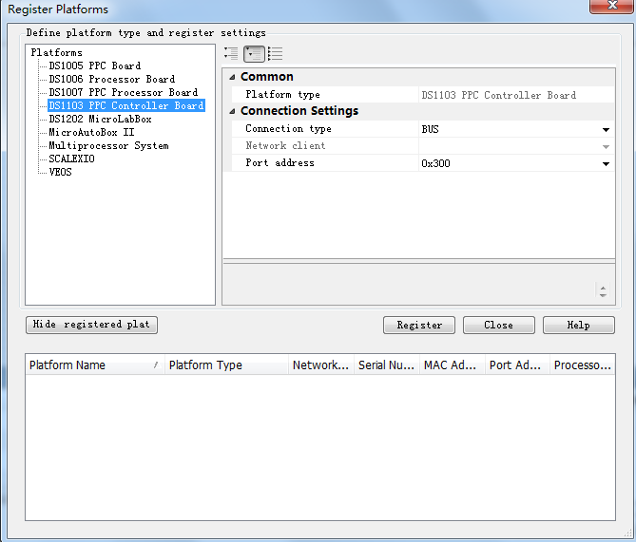Sort by Platform Name column
636x542 pixels.
94,365
